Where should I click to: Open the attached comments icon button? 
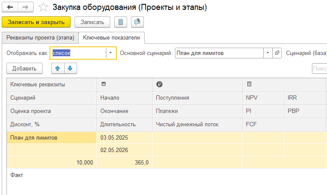tap(137, 22)
